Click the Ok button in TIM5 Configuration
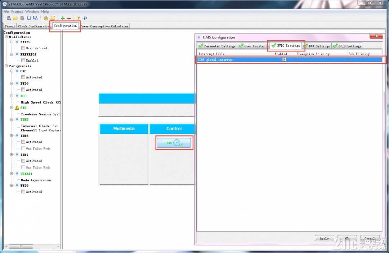 click(x=347, y=238)
